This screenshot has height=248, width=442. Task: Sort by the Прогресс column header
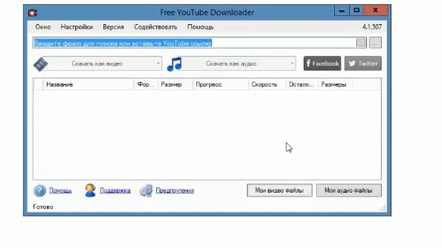tap(220, 84)
